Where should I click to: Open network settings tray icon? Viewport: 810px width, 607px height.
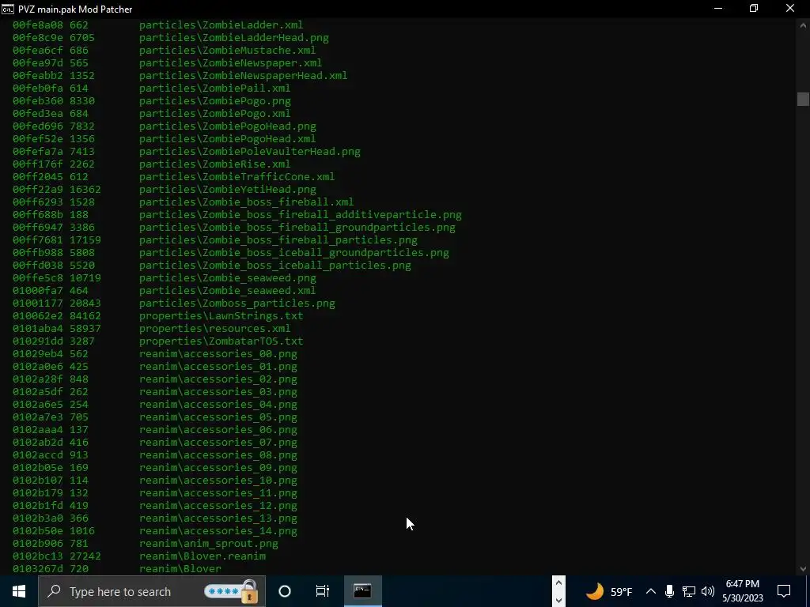point(689,591)
